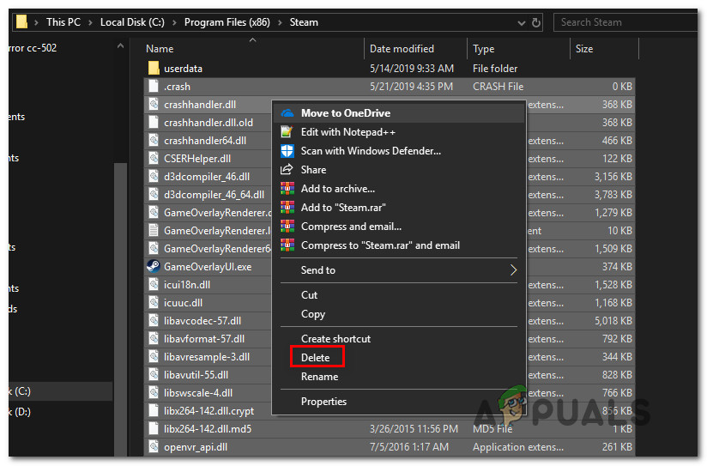Click the userdata folder icon

154,68
